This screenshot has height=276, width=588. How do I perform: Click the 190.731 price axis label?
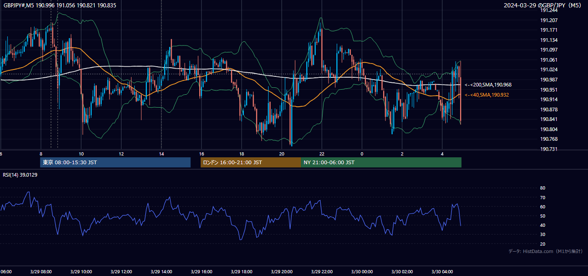549,149
